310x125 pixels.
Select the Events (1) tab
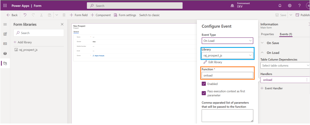point(285,34)
